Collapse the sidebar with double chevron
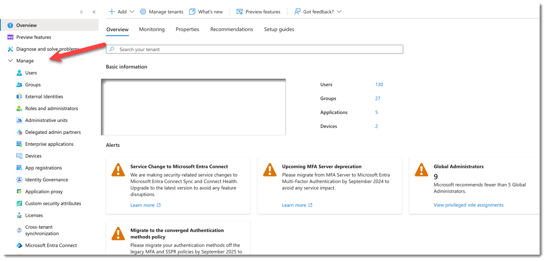546x261 pixels. click(94, 12)
